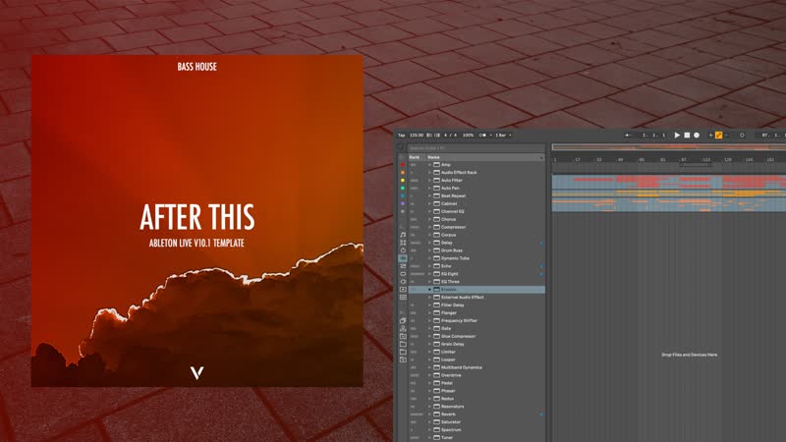Screen dimensions: 786x442
Task: Open the Sounds category in browser sidebar
Action: coord(403,235)
